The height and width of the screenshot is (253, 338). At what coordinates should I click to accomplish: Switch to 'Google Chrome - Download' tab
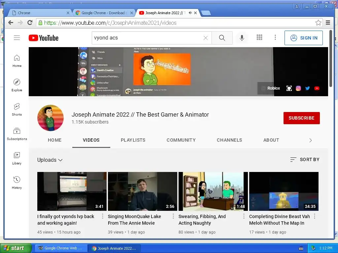coord(103,13)
